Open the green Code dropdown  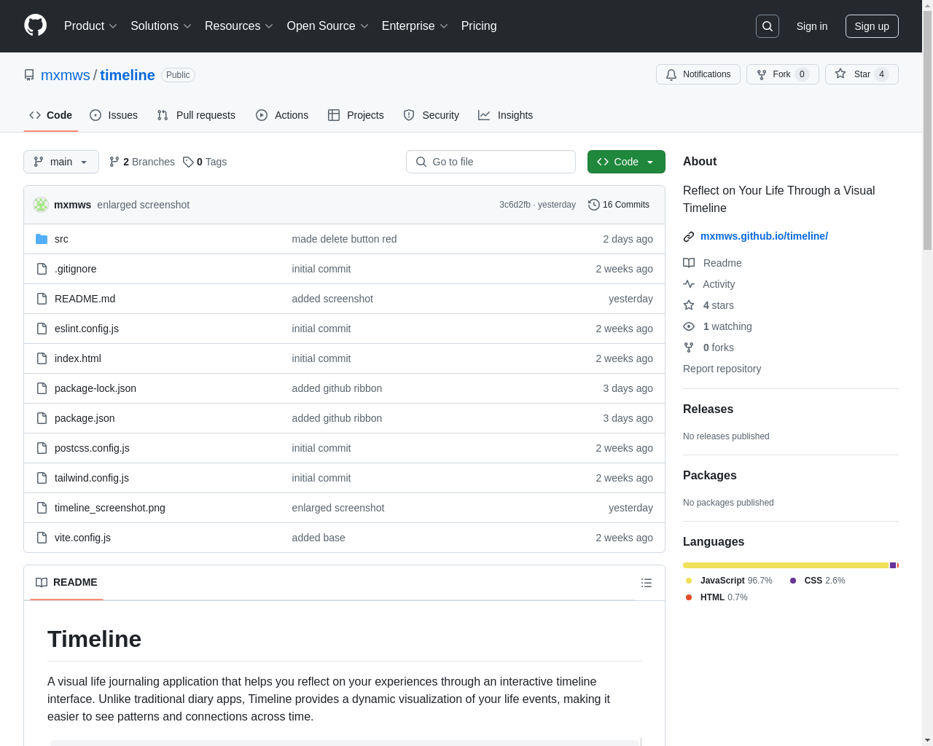626,162
